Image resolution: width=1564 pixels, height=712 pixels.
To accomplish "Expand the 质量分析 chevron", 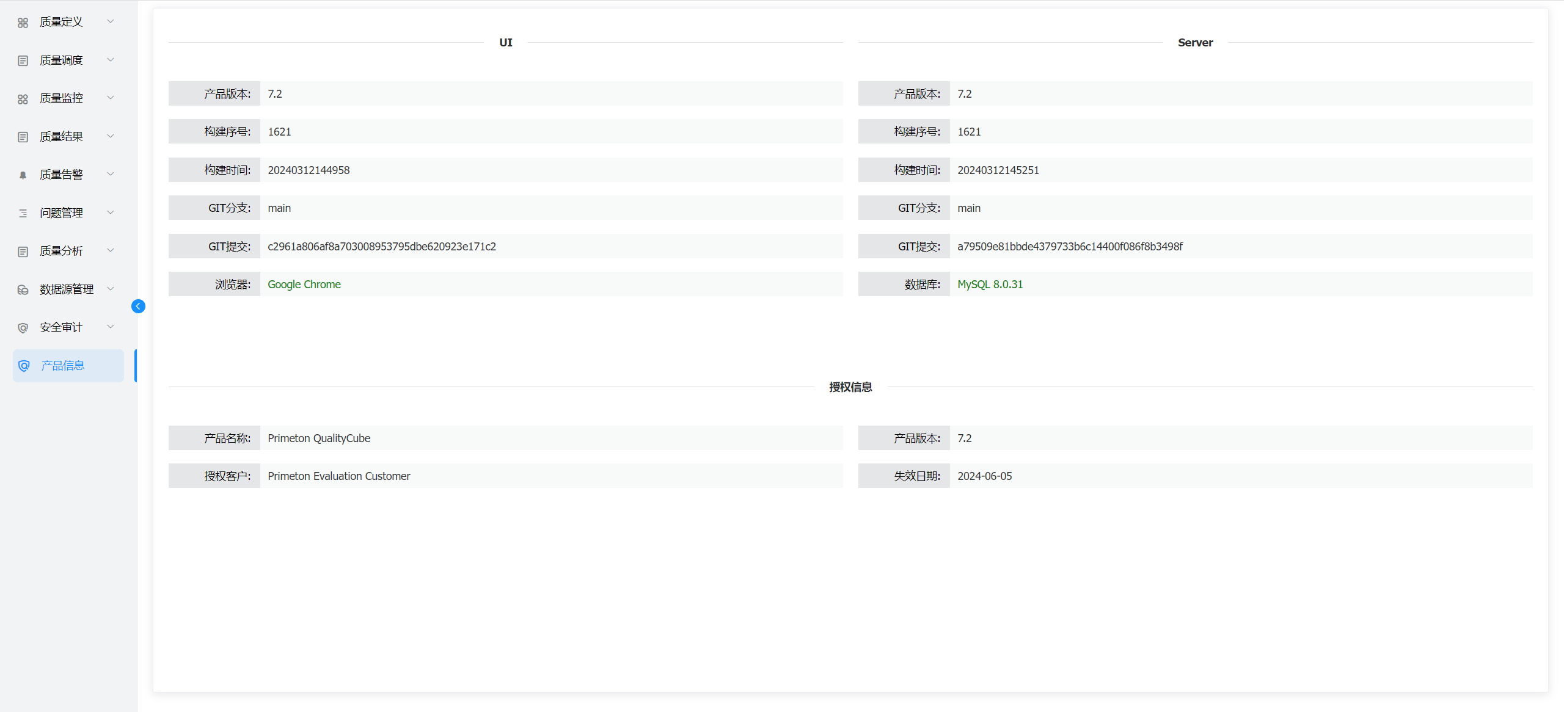I will (x=111, y=250).
